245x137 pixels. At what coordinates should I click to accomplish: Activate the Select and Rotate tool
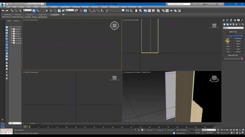pyautogui.click(x=55, y=11)
